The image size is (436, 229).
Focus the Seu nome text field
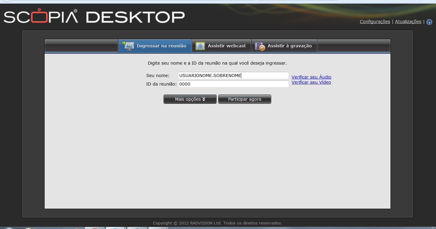(233, 76)
